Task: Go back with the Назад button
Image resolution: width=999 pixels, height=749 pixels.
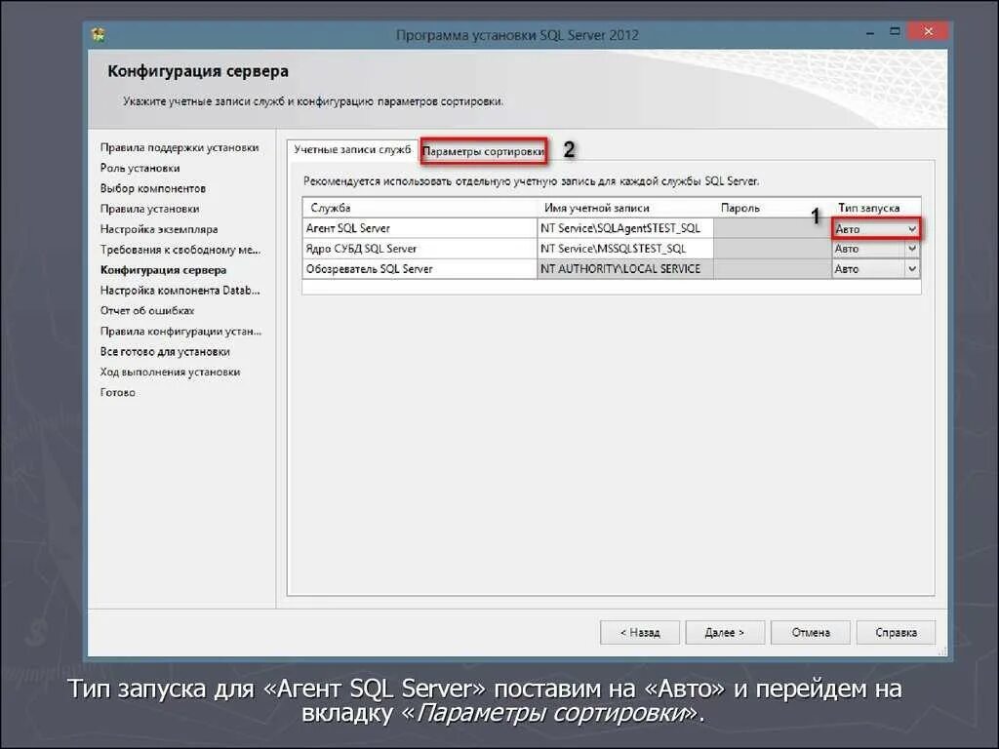Action: tap(640, 632)
